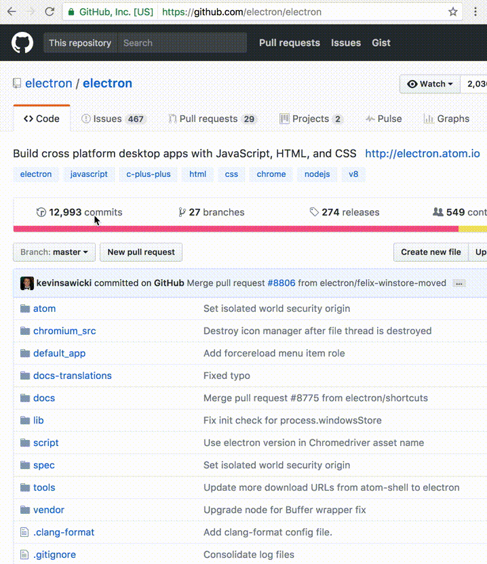The height and width of the screenshot is (564, 487).
Task: Click the file icon next to .gitignore
Action: (x=24, y=555)
